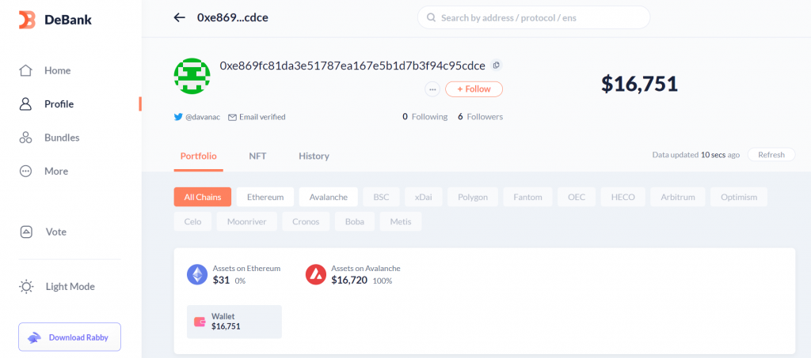Click the Download Rabby button

[x=70, y=337]
